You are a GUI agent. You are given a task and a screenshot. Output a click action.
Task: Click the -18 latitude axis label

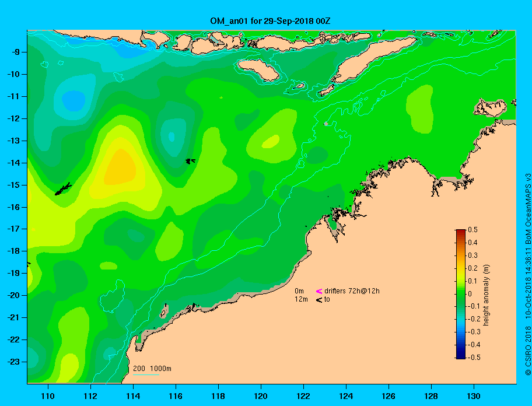point(14,251)
